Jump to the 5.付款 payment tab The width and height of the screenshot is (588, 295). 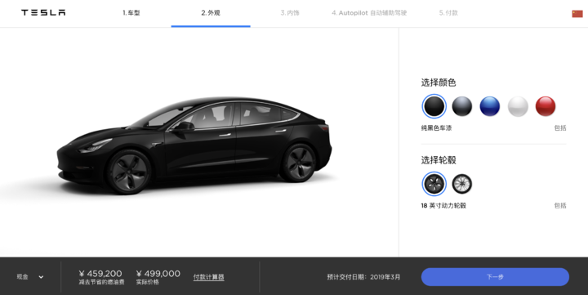click(448, 13)
